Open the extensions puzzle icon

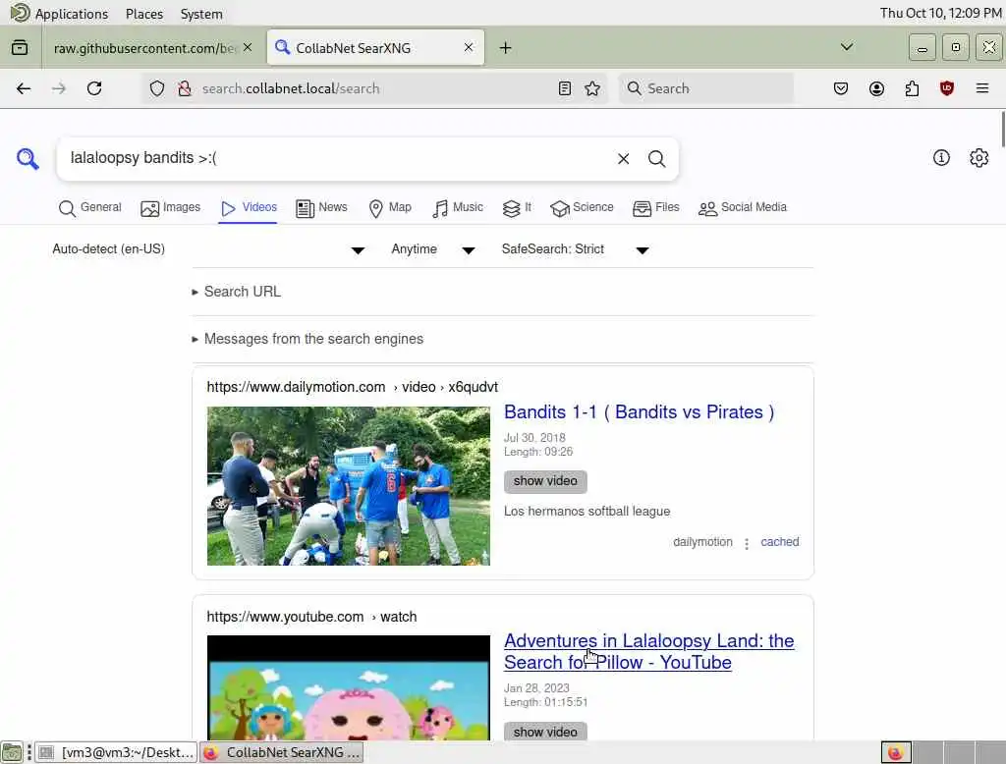pyautogui.click(x=912, y=88)
